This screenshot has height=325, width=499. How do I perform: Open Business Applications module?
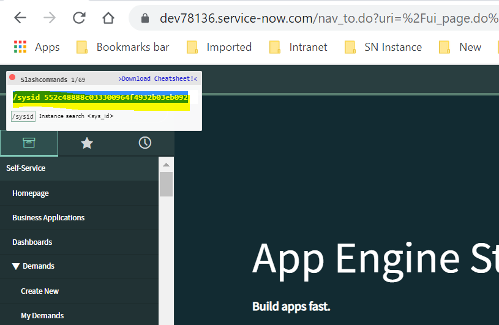(48, 217)
